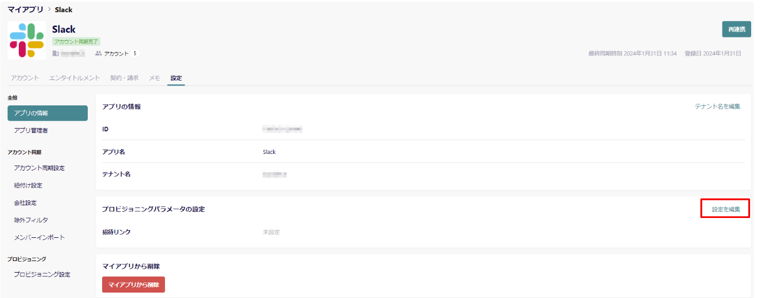
Task: Click the 未設定 value for 招待リンク
Action: tap(272, 232)
